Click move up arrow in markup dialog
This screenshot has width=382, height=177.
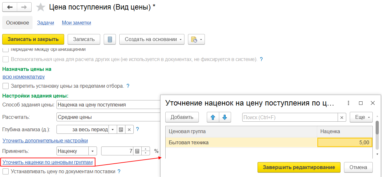pyautogui.click(x=213, y=117)
